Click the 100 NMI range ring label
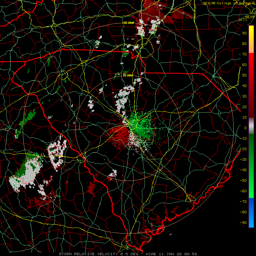Viewport: 256px width, 256px height. pos(128,23)
